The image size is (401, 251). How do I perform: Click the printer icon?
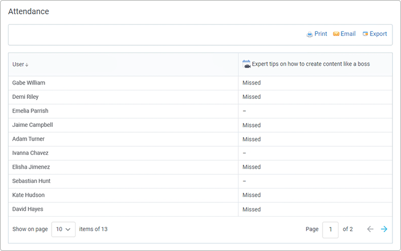click(309, 34)
